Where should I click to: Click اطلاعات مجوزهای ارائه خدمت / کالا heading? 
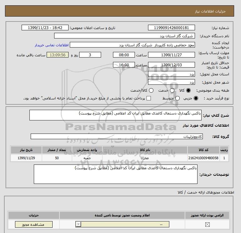pos(206,192)
